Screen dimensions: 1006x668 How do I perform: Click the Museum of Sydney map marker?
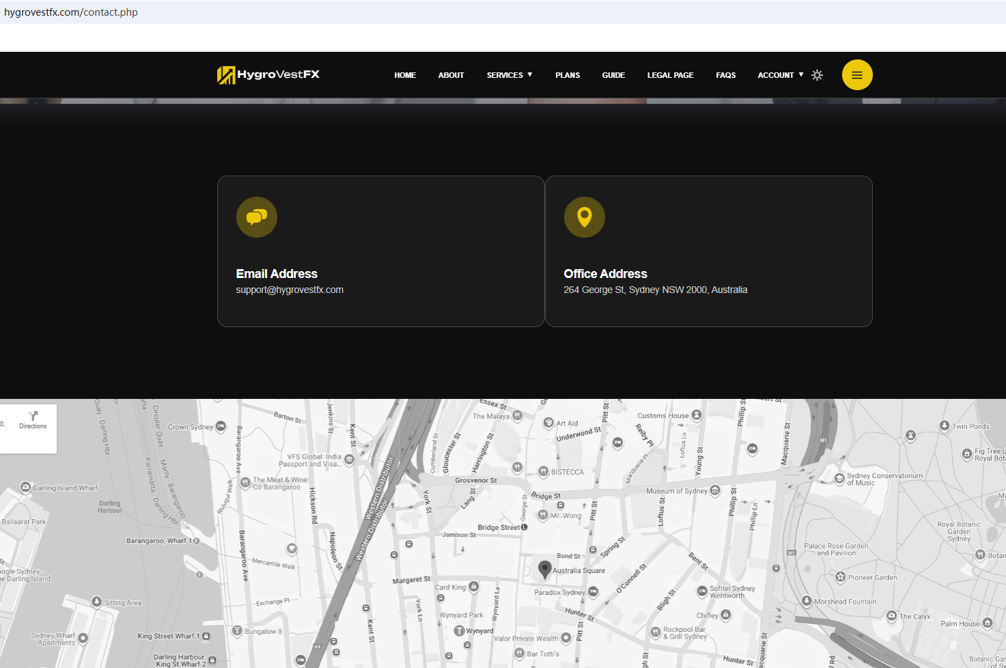714,490
